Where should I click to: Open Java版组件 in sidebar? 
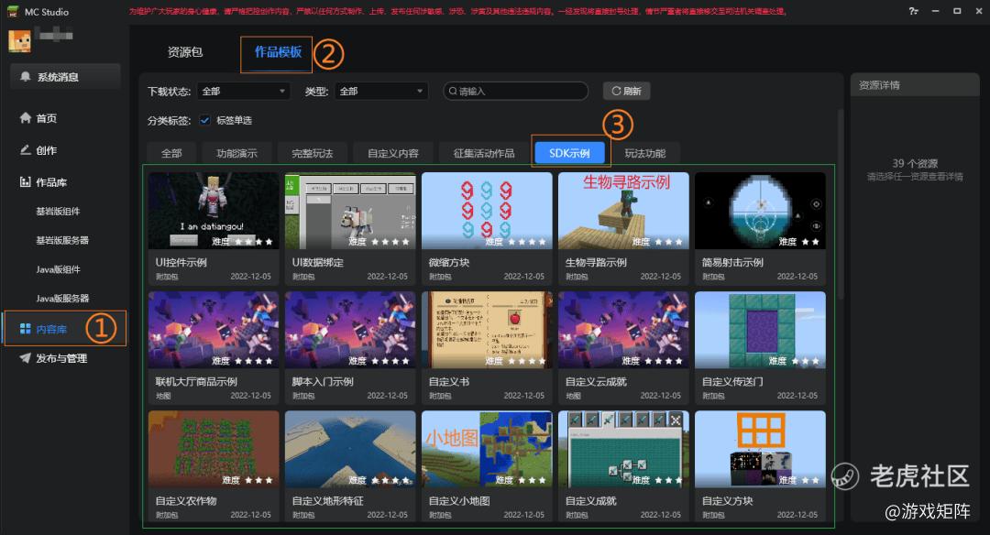coord(58,268)
